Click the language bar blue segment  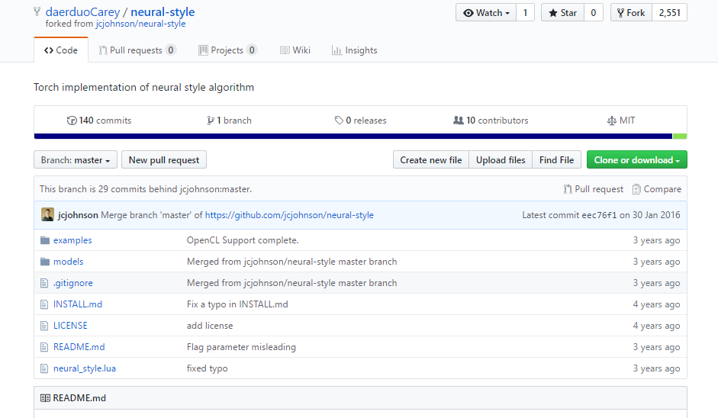pyautogui.click(x=353, y=137)
